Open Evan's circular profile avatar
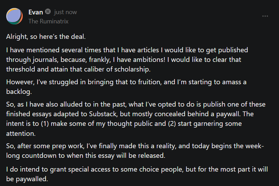Image resolution: width=279 pixels, height=186 pixels. pyautogui.click(x=14, y=16)
